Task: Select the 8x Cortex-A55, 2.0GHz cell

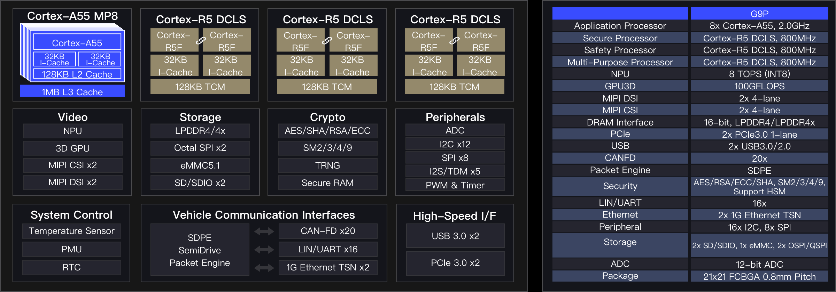Action: [759, 26]
